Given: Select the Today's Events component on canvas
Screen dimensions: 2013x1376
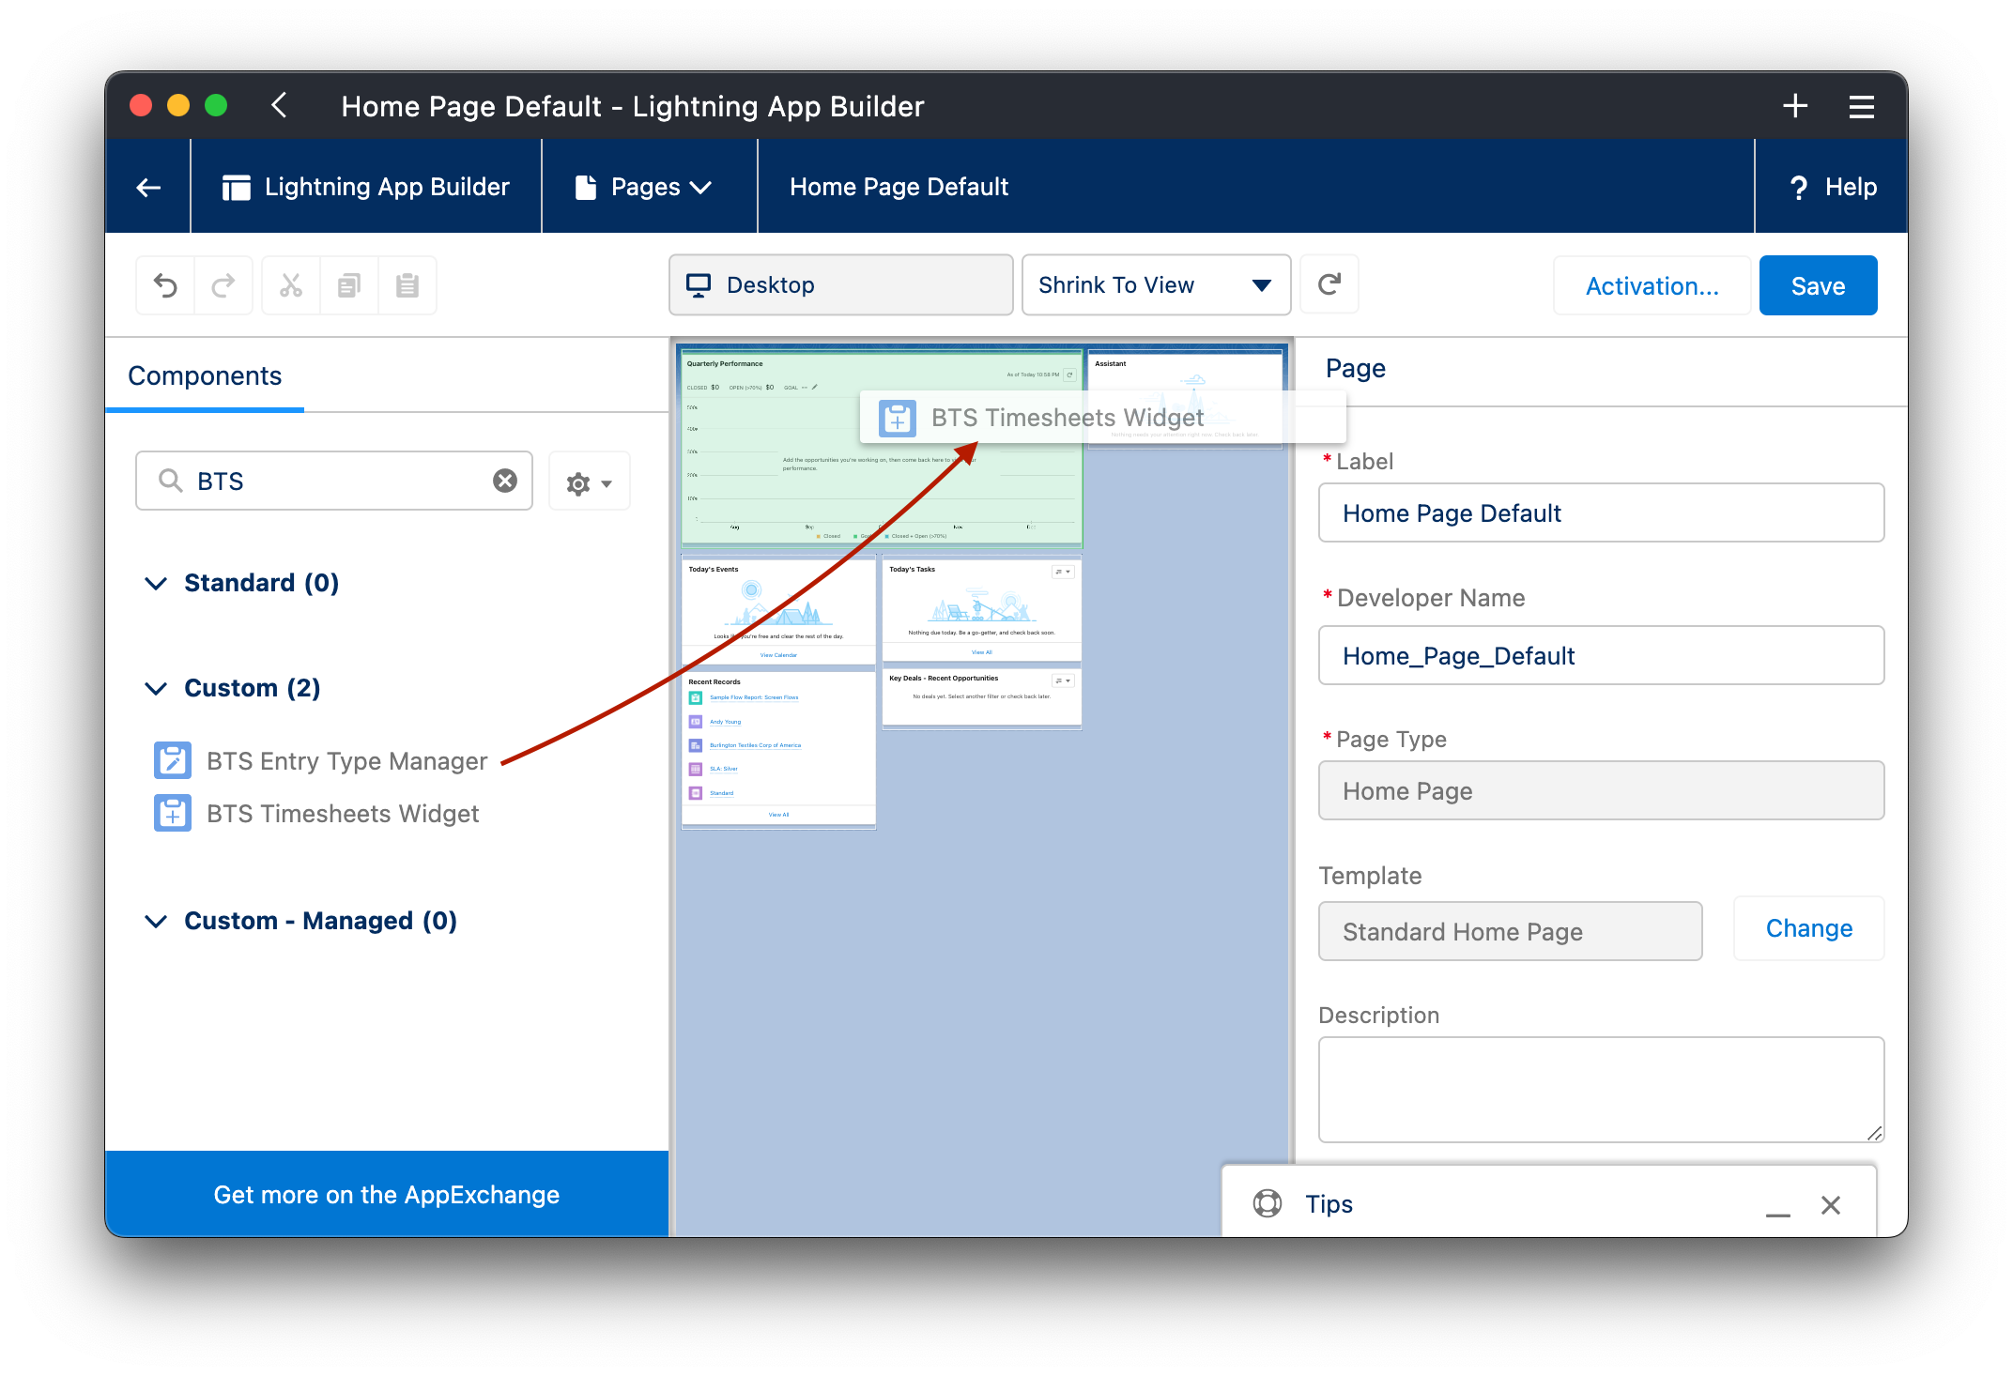Looking at the screenshot, I should (x=778, y=610).
